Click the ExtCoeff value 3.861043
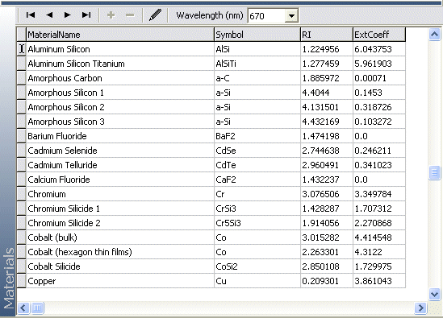 379,281
